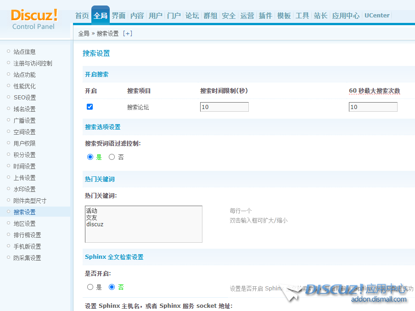Select 是 for 搜索受词语过滤控制
The height and width of the screenshot is (311, 415).
click(x=90, y=157)
